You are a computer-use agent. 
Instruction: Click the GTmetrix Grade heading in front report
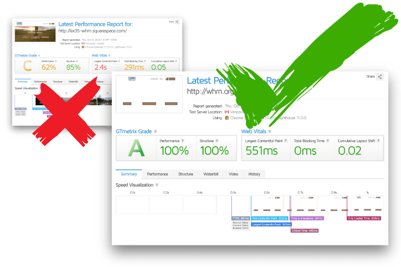pos(134,131)
